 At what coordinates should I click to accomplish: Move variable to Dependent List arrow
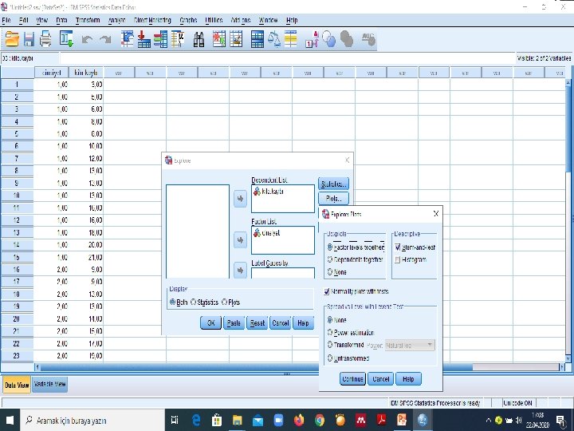pos(240,199)
